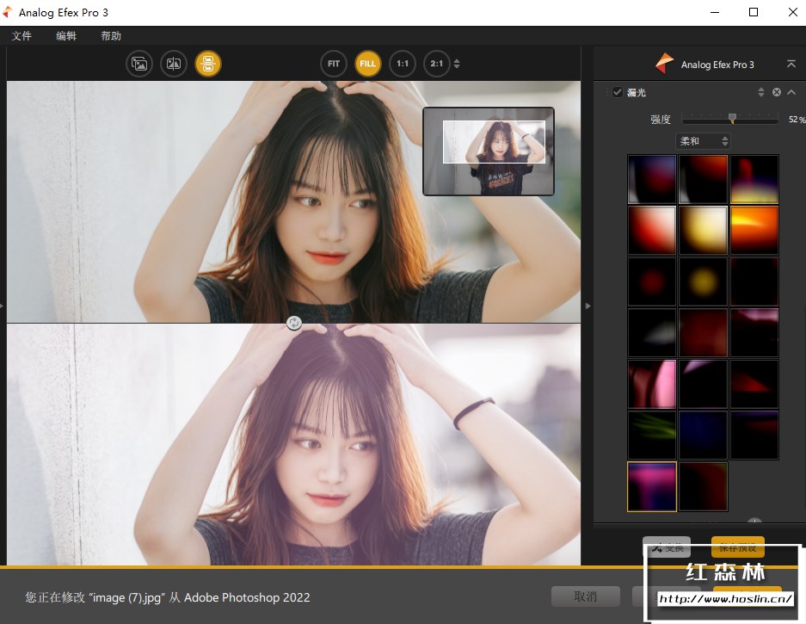The height and width of the screenshot is (624, 806).
Task: Open the 编辑 menu
Action: (x=66, y=35)
